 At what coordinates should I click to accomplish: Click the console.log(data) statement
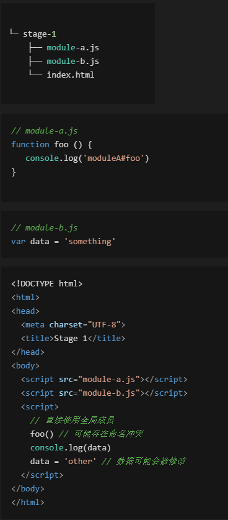(71, 448)
